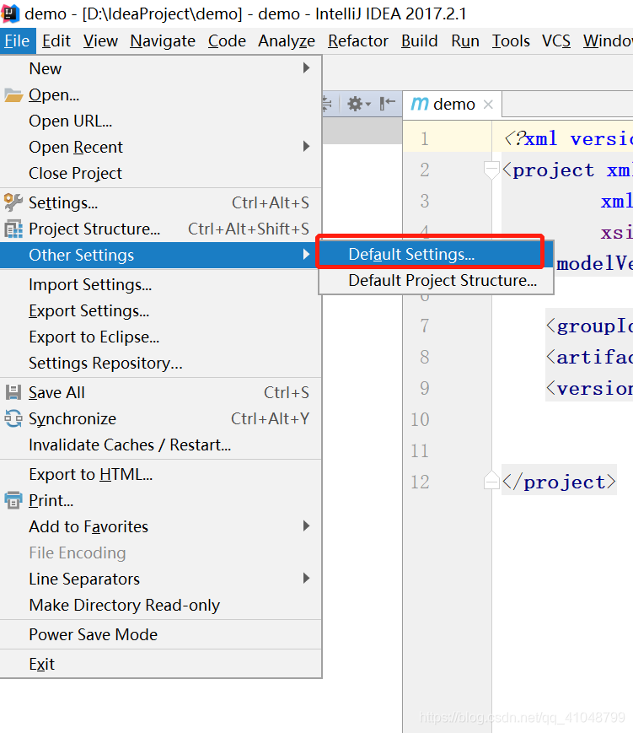
Task: Click the Synchronize refresh icon in the menu
Action: point(15,418)
